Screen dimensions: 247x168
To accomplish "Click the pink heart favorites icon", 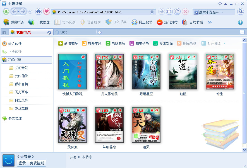I will click(47, 12).
